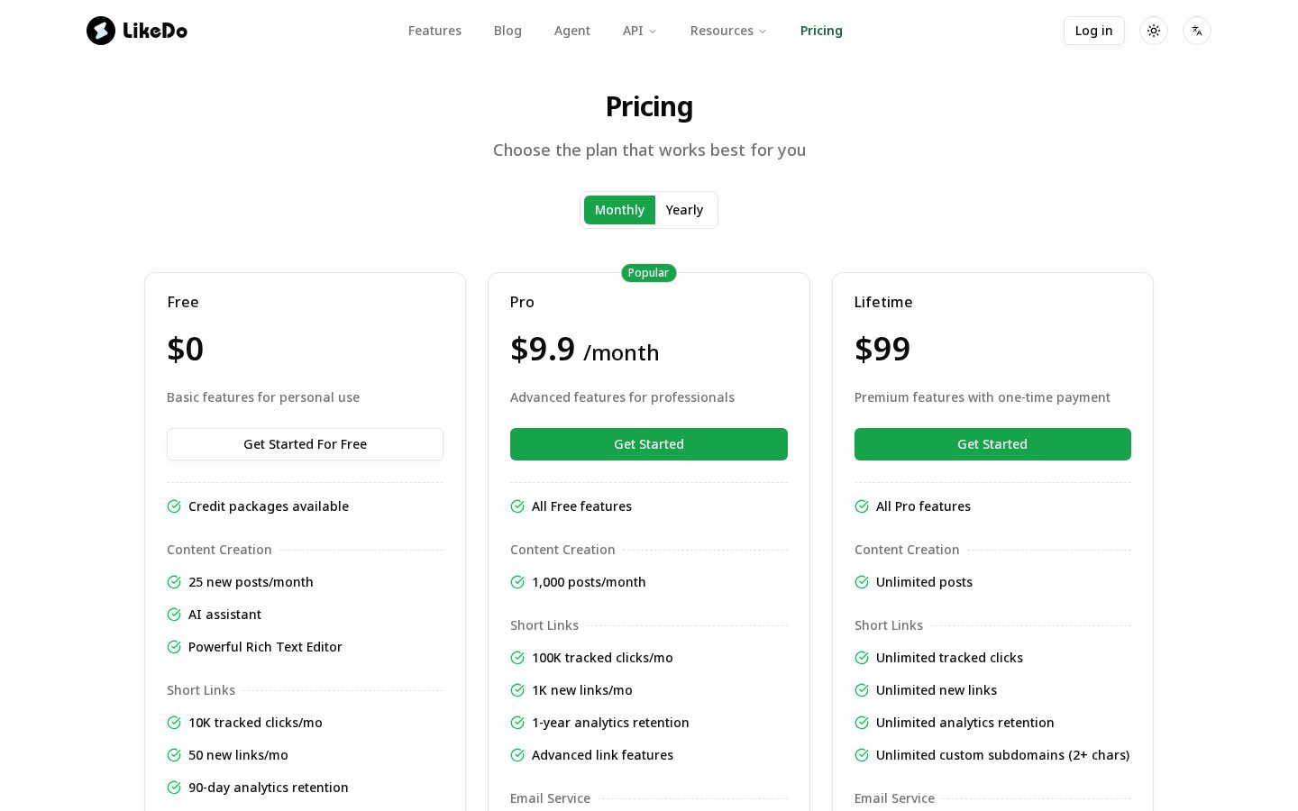Click check icon beside Credit packages available
The image size is (1298, 811).
174,506
